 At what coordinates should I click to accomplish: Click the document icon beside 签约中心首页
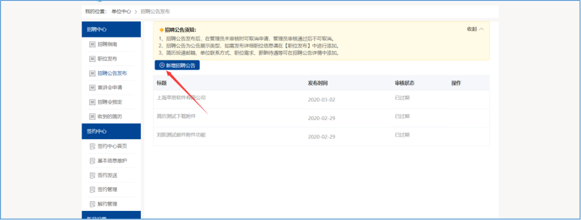(x=93, y=146)
